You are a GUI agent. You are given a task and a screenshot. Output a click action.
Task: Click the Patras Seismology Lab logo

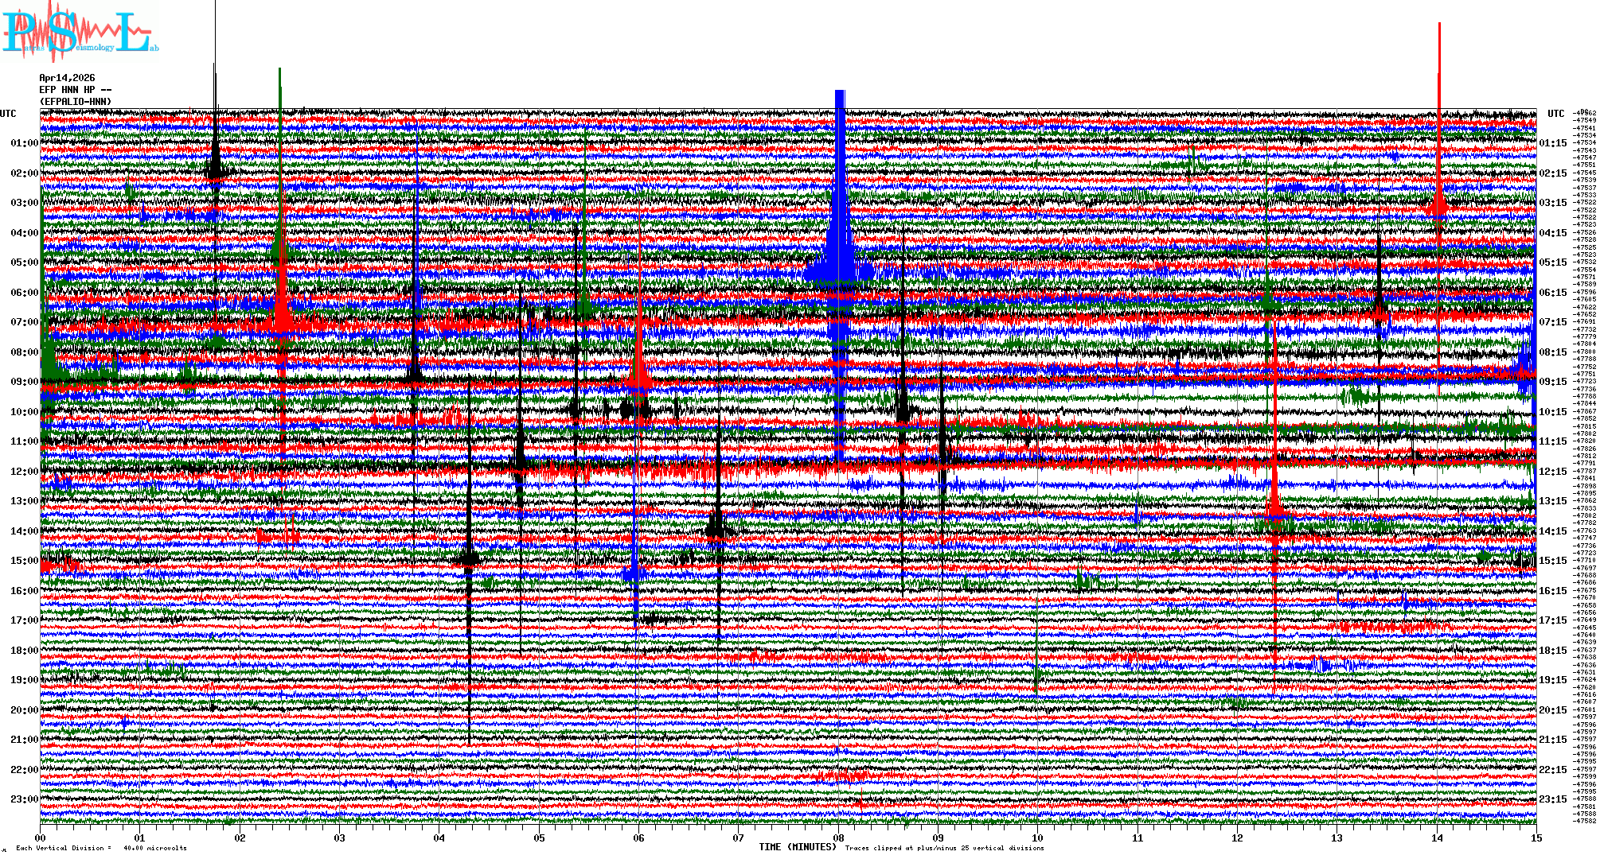coord(80,32)
